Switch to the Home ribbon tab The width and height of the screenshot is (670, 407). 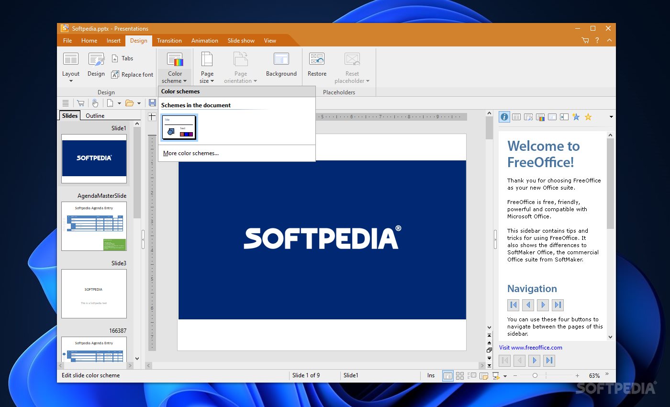click(x=89, y=41)
